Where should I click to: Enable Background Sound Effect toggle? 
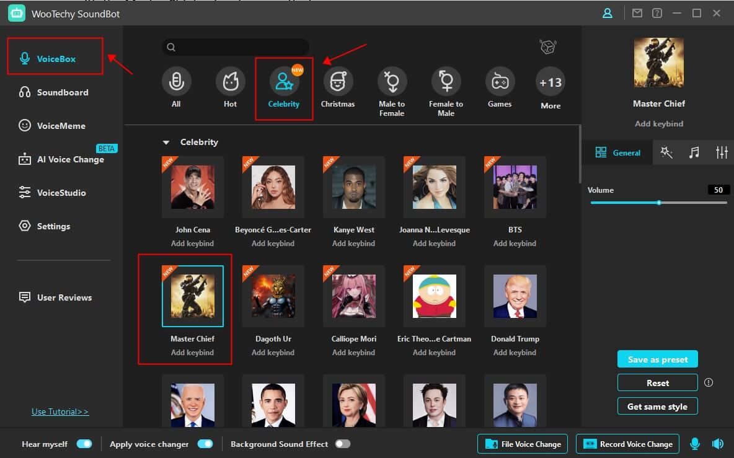pos(342,444)
